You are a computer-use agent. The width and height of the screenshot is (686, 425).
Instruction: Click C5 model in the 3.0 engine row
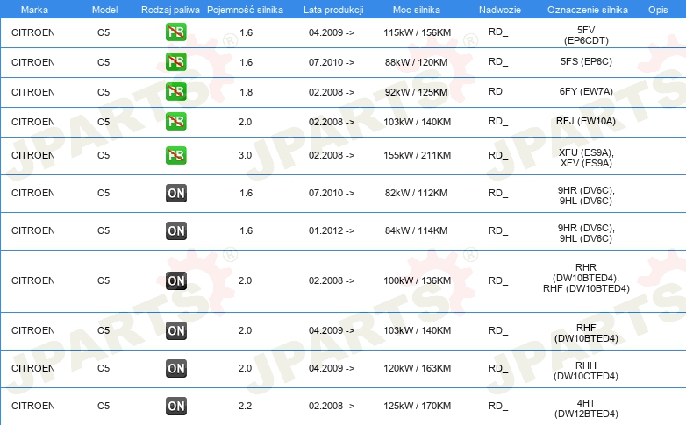coord(104,155)
